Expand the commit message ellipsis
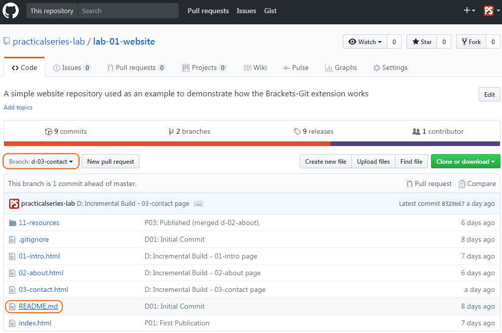This screenshot has height=333, width=502. tap(198, 204)
